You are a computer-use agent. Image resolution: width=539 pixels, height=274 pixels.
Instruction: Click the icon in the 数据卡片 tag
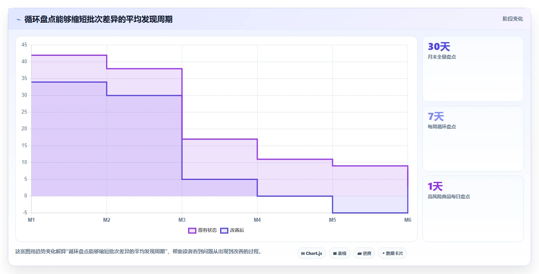click(383, 254)
